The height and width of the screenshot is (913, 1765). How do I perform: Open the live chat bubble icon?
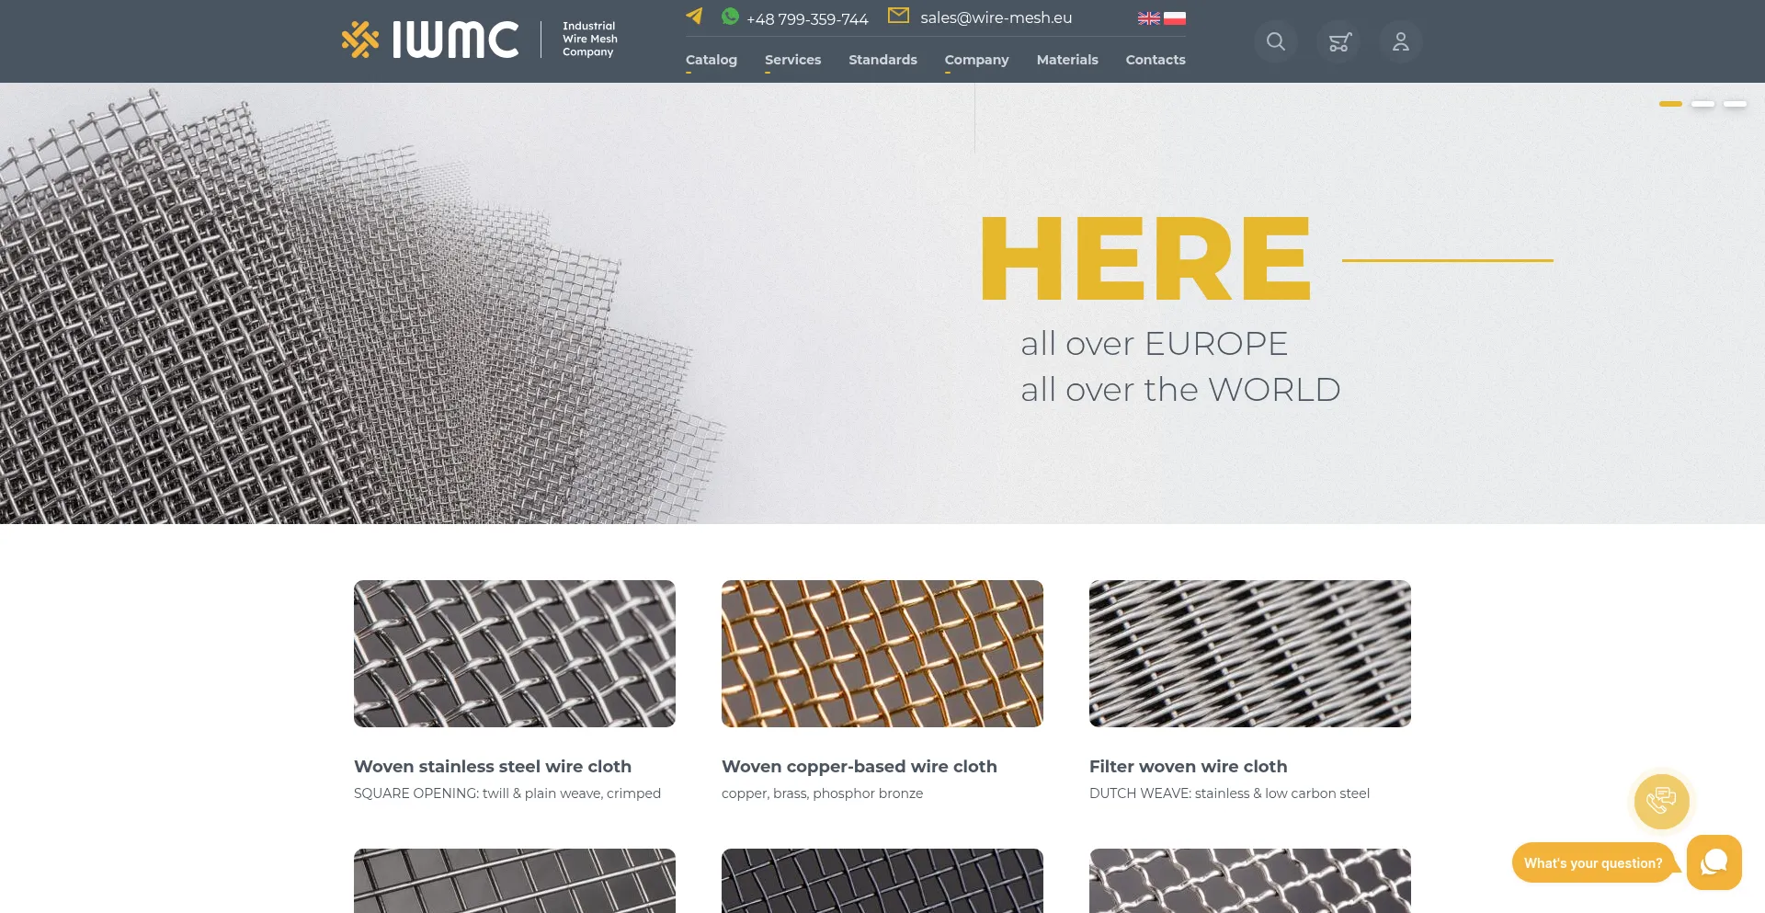click(1714, 862)
